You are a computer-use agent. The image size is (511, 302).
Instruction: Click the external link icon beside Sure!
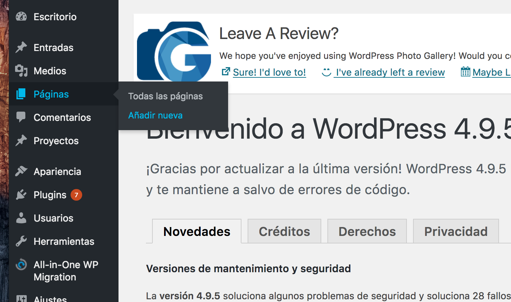(226, 71)
